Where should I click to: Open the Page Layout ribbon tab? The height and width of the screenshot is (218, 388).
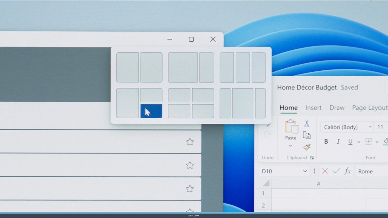click(370, 108)
